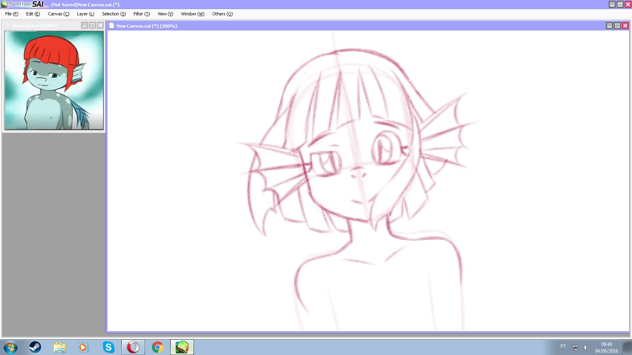The height and width of the screenshot is (355, 632).
Task: Open the Filter menu
Action: pyautogui.click(x=141, y=14)
